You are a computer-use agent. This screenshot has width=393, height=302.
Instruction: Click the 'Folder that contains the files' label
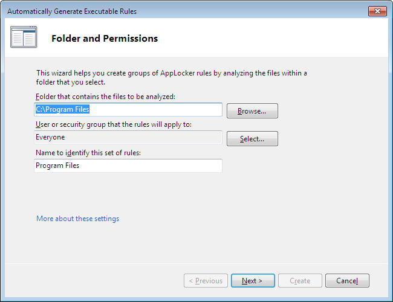(x=105, y=97)
